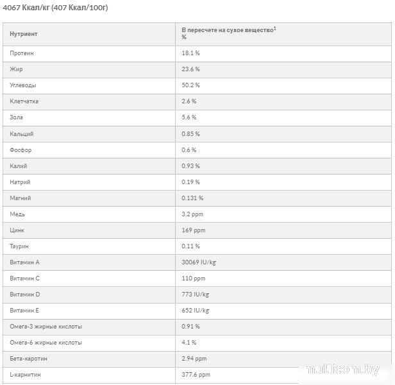The width and height of the screenshot is (395, 385).
Task: Select the Витамин A value 30069 IU/kg
Action: (199, 262)
